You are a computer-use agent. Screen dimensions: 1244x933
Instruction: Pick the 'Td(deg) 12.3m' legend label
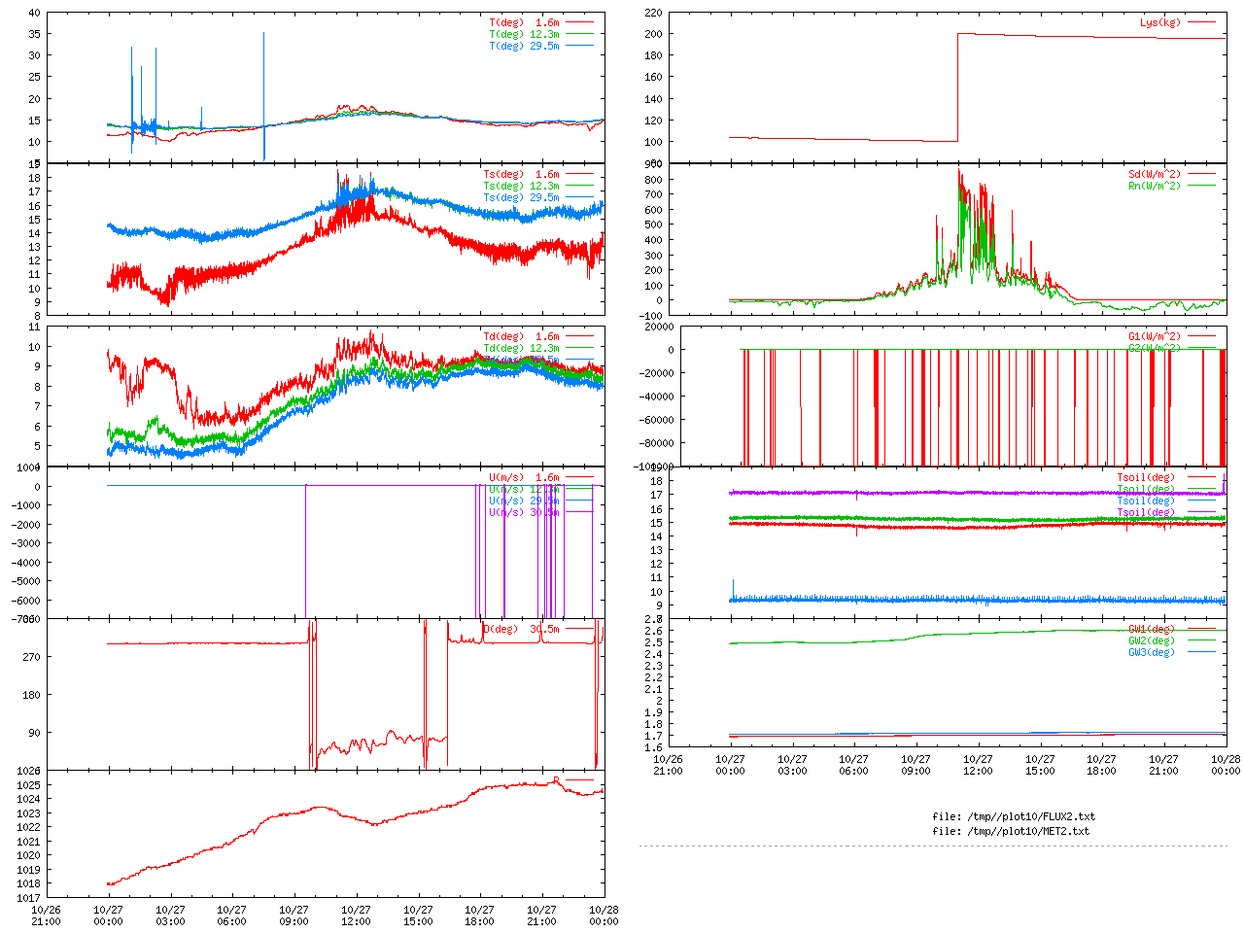(x=521, y=349)
